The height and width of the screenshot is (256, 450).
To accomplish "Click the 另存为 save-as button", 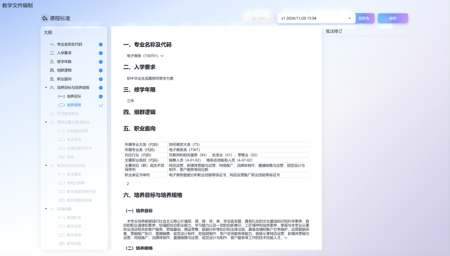I will tap(364, 18).
